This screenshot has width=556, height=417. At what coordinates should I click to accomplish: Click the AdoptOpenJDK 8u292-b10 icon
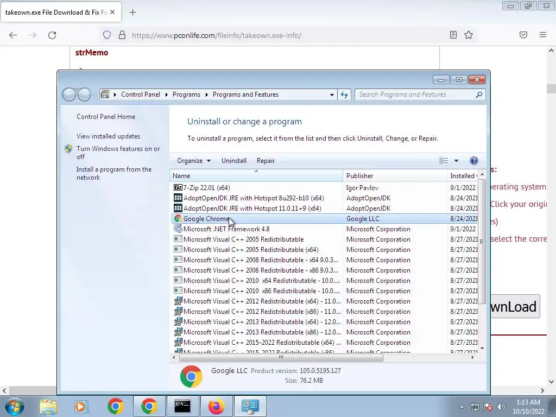click(178, 198)
